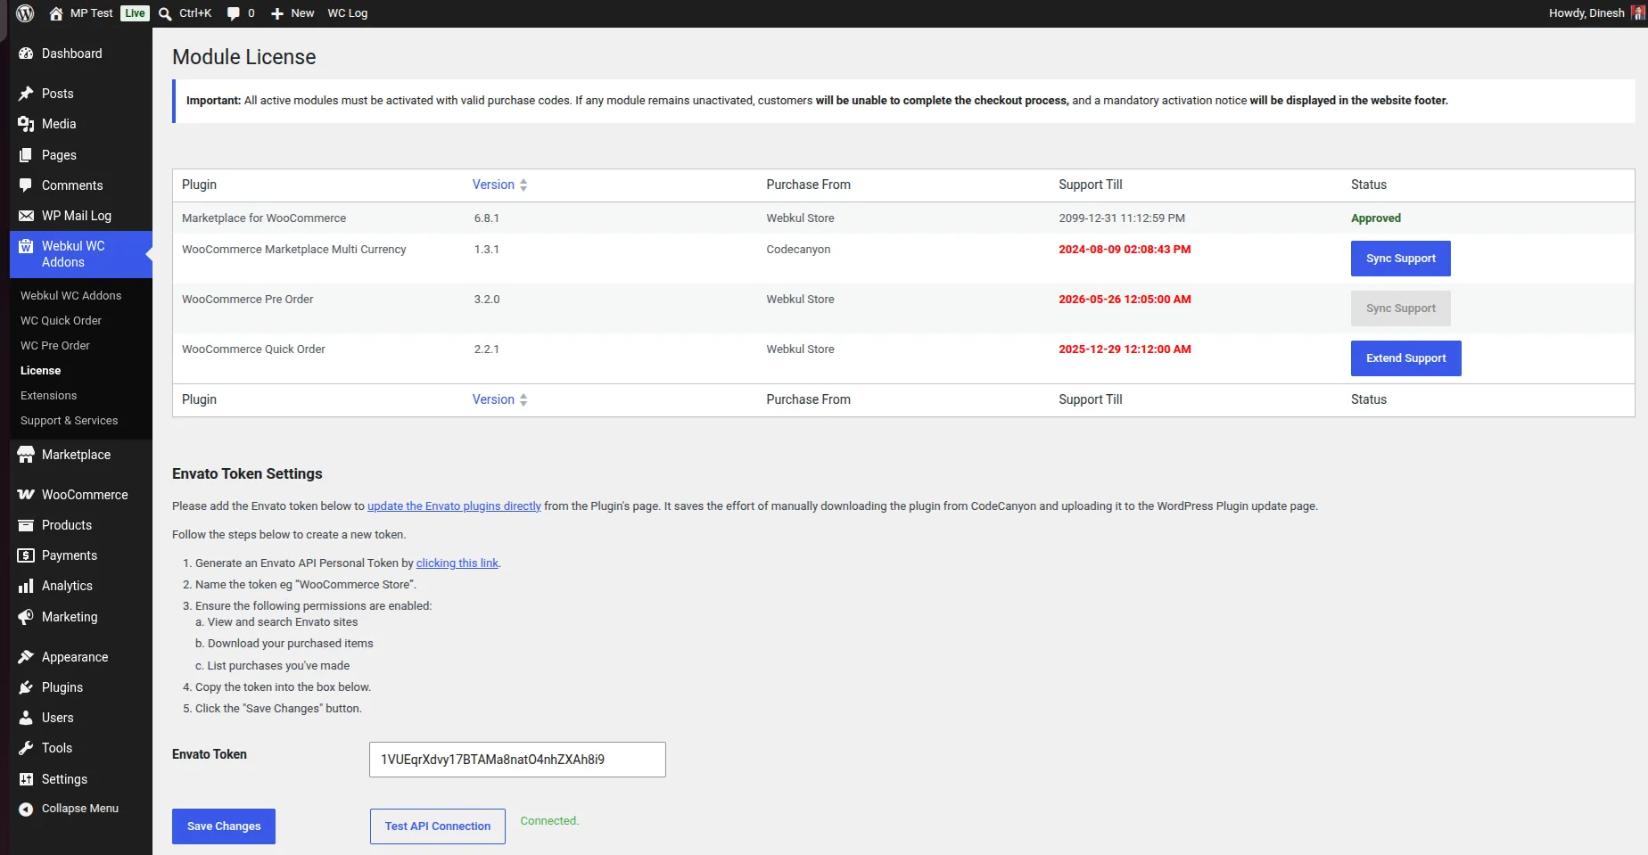Go to WC Quick Order submenu
This screenshot has width=1648, height=855.
62,321
